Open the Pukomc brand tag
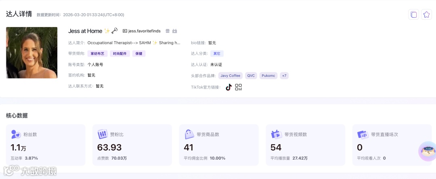This screenshot has width=436, height=179. tap(268, 76)
